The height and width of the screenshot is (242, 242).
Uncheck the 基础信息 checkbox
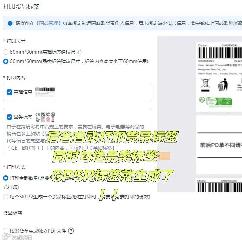tap(9, 92)
